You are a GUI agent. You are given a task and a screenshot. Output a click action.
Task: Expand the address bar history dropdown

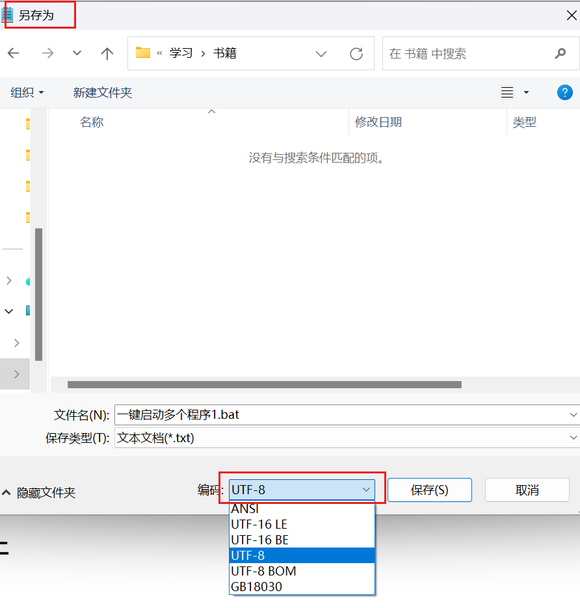point(321,53)
